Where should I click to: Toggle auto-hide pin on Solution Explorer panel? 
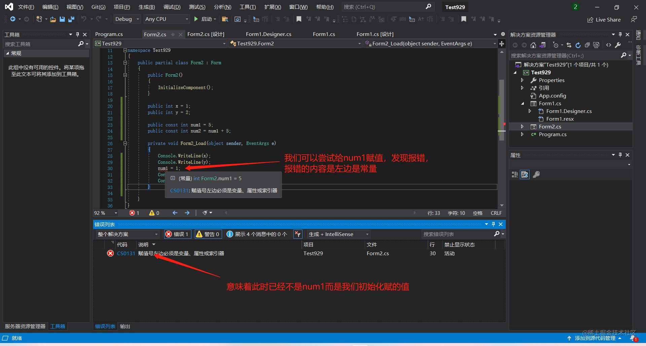(620, 34)
